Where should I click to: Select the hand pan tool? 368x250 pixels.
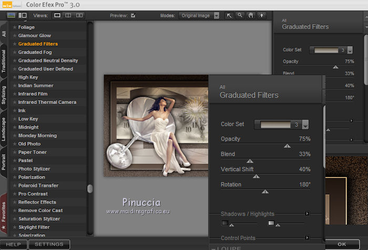(251, 15)
